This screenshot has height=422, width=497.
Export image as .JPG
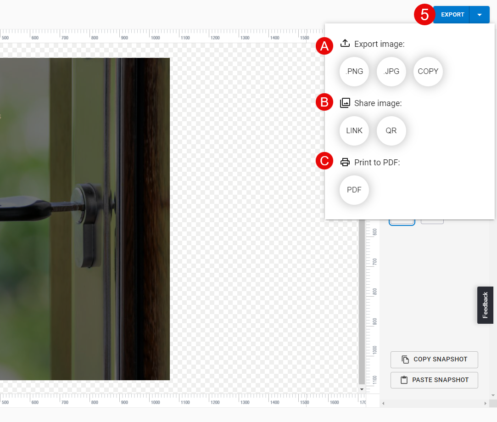coord(391,71)
